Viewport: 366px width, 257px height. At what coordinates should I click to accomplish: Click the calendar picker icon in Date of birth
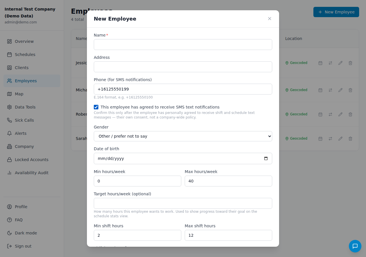(x=266, y=158)
